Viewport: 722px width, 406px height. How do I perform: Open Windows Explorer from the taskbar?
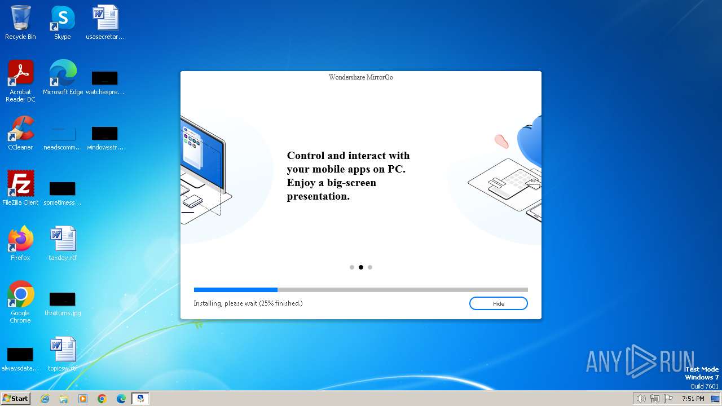click(x=64, y=399)
